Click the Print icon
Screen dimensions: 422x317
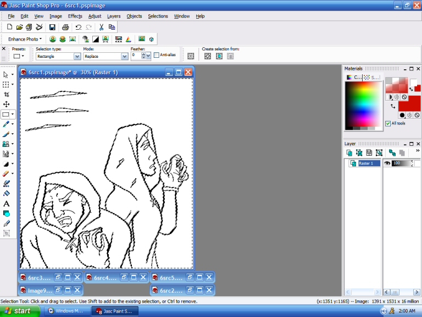[65, 27]
